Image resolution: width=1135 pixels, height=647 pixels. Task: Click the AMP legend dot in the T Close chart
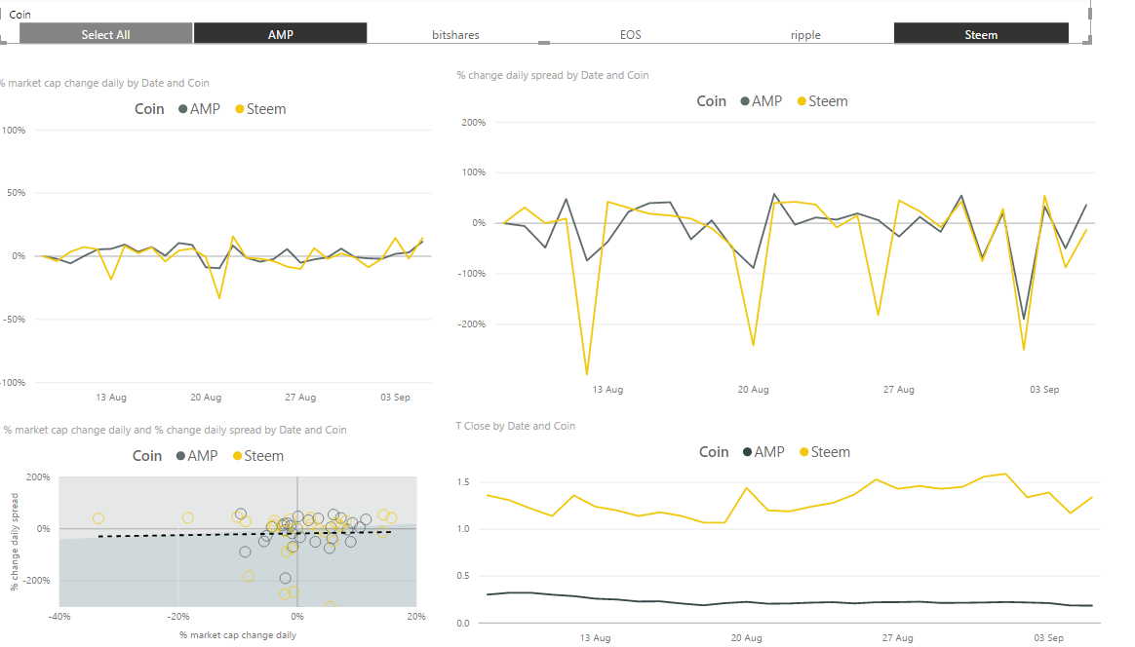[747, 452]
